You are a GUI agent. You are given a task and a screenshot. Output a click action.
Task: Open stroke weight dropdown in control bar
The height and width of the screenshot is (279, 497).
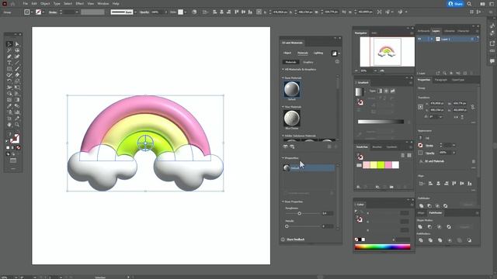click(x=77, y=12)
